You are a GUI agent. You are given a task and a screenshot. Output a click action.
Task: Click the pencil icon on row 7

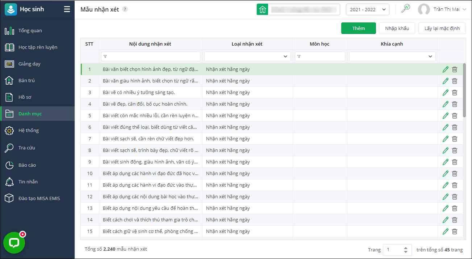click(x=446, y=139)
